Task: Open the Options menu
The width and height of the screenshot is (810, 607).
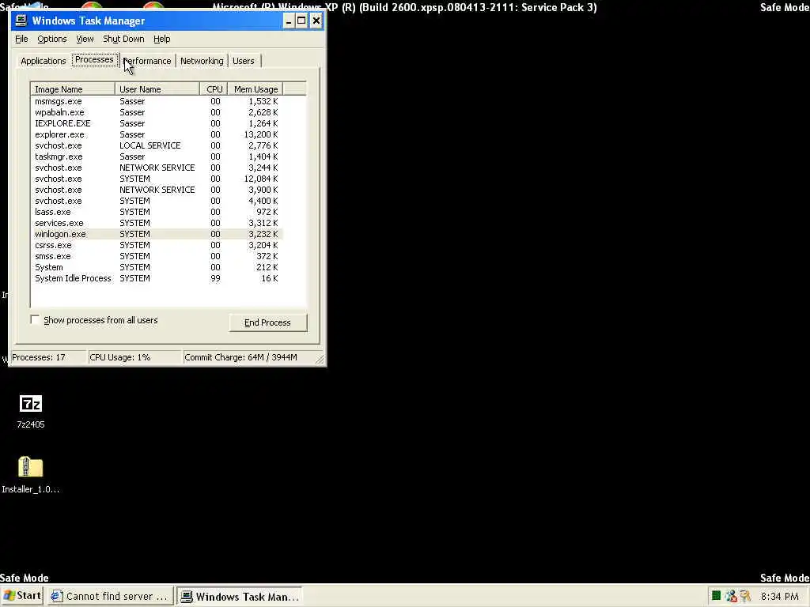Action: 51,40
